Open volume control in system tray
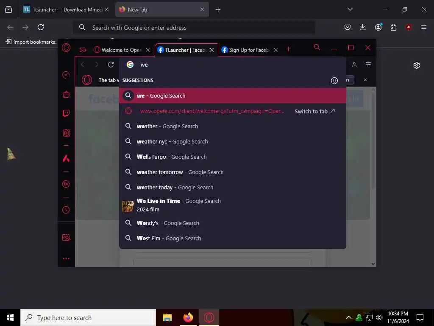Screen dimensions: 434x326 pyautogui.click(x=379, y=318)
